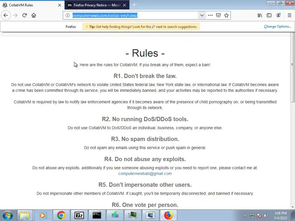Click the taskbar clock 3:08 PM
Image resolution: width=295 pixels, height=221 pixels.
(280, 213)
